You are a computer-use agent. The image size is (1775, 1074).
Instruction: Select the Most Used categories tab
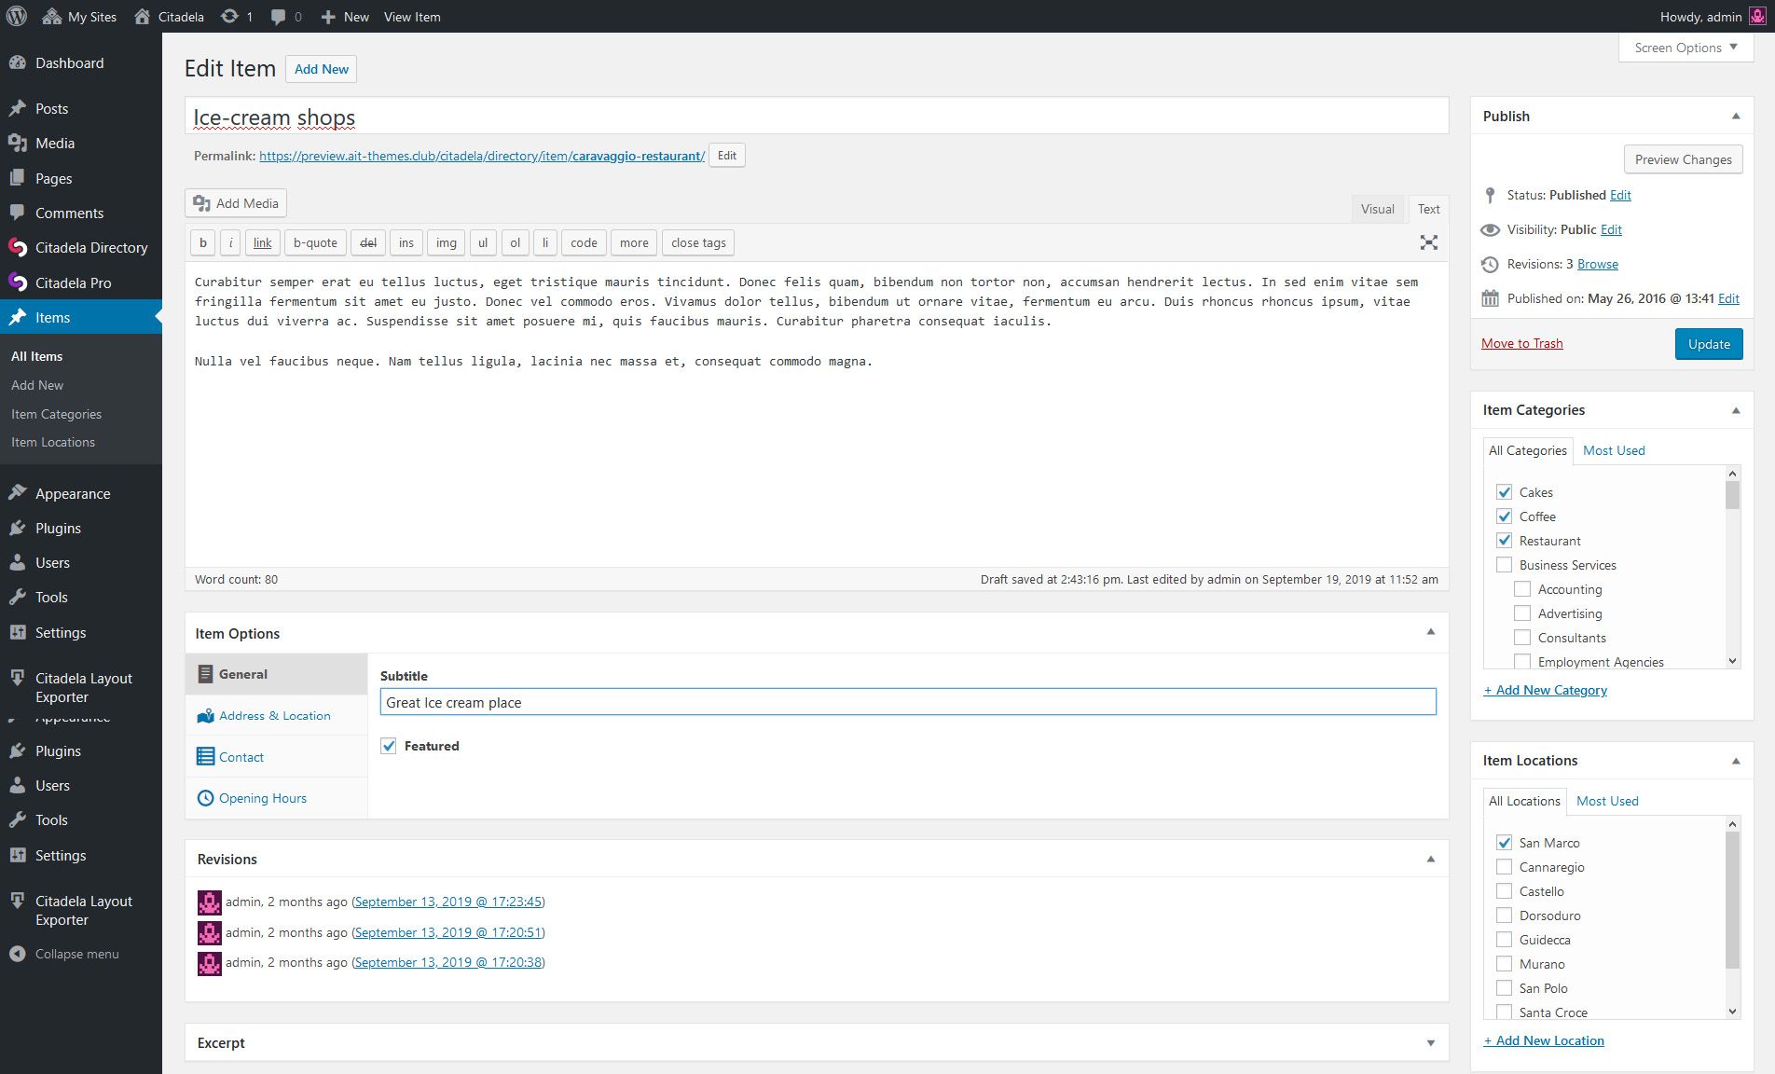[x=1614, y=450]
